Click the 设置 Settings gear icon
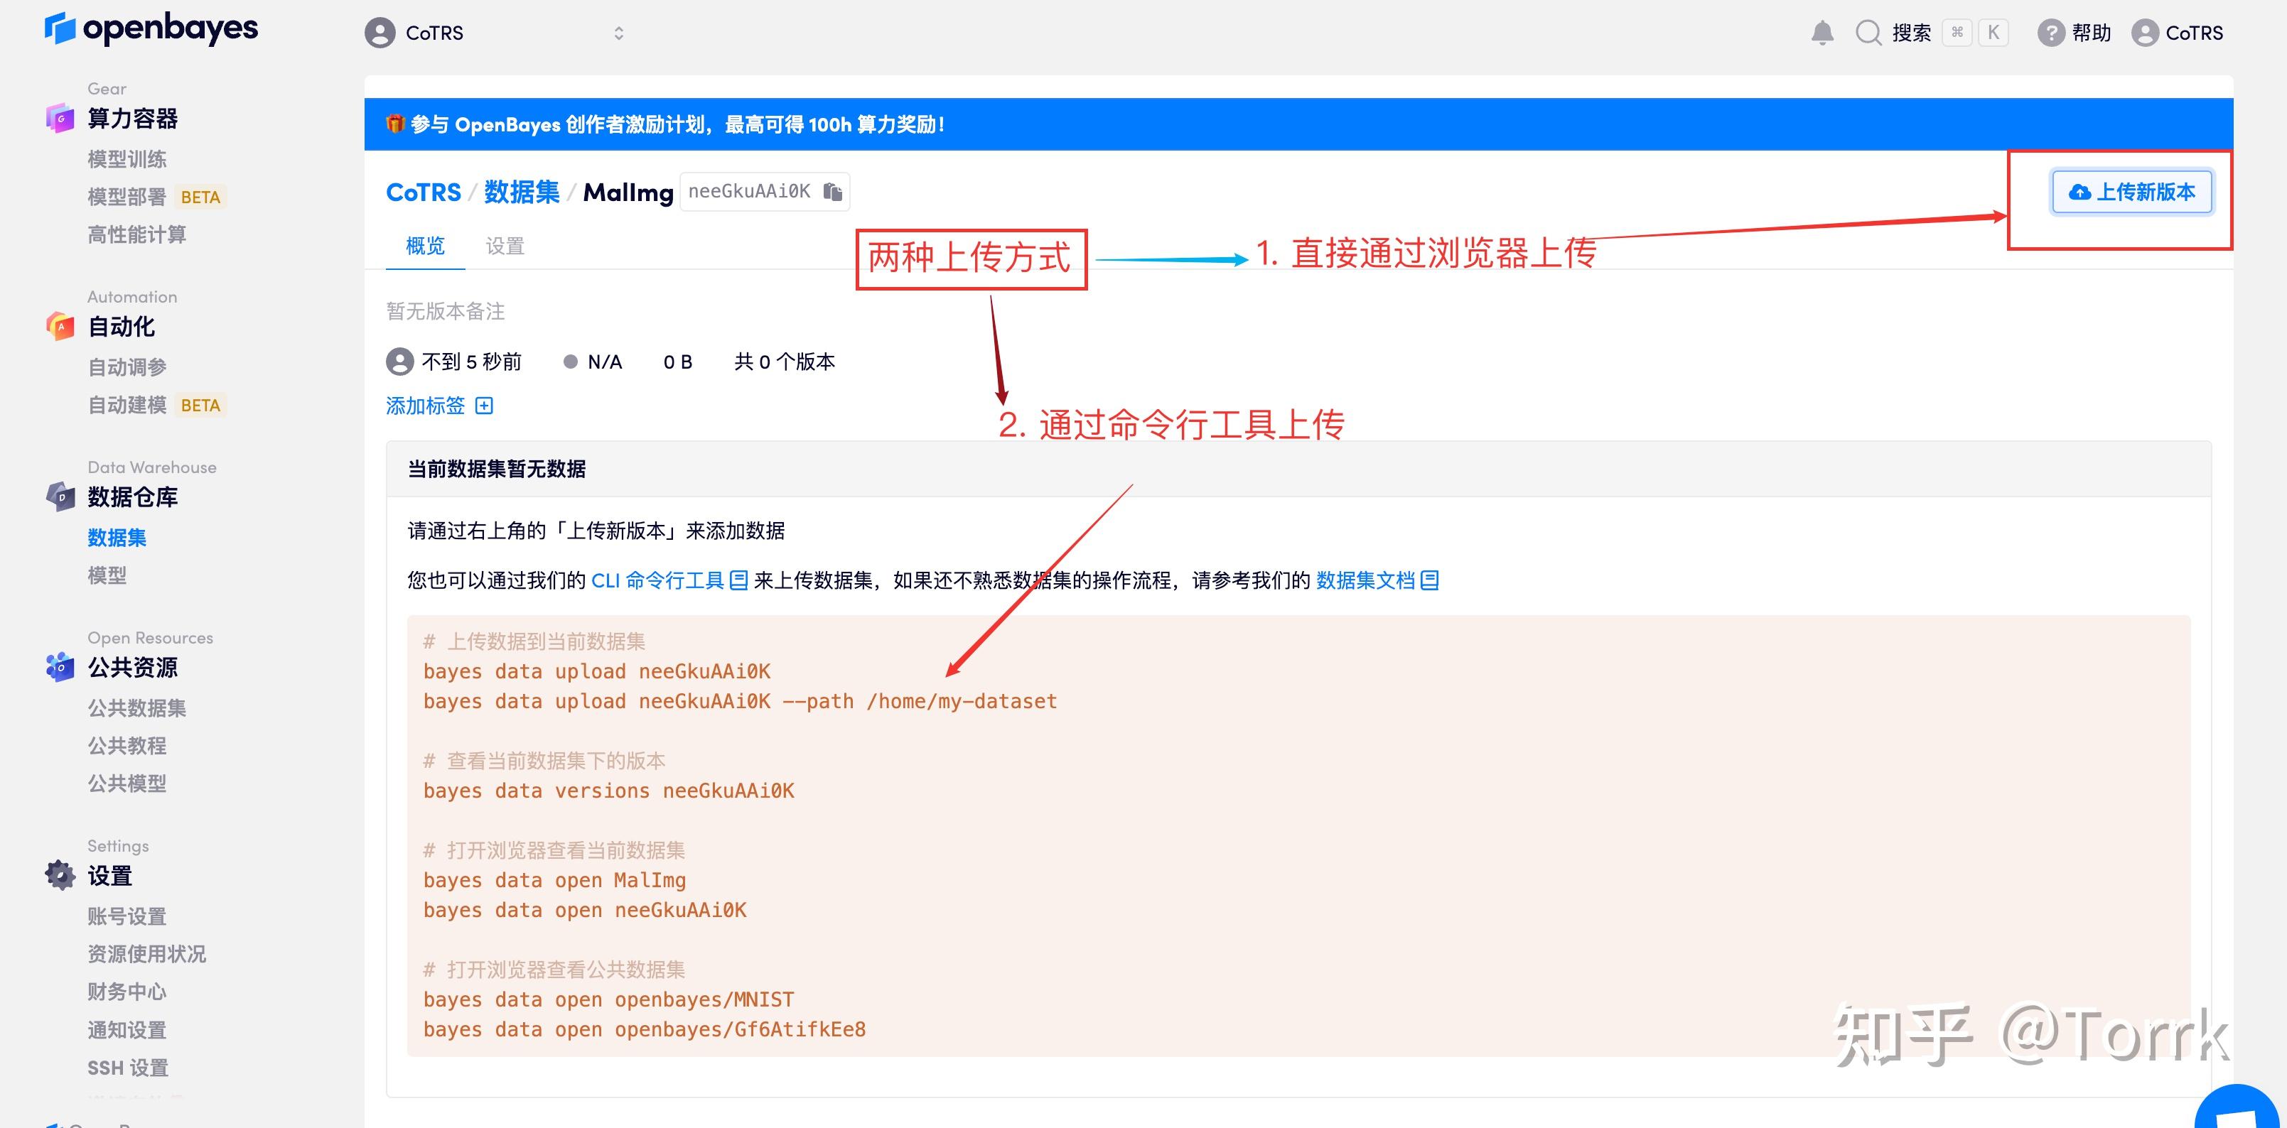Image resolution: width=2287 pixels, height=1128 pixels. 58,876
